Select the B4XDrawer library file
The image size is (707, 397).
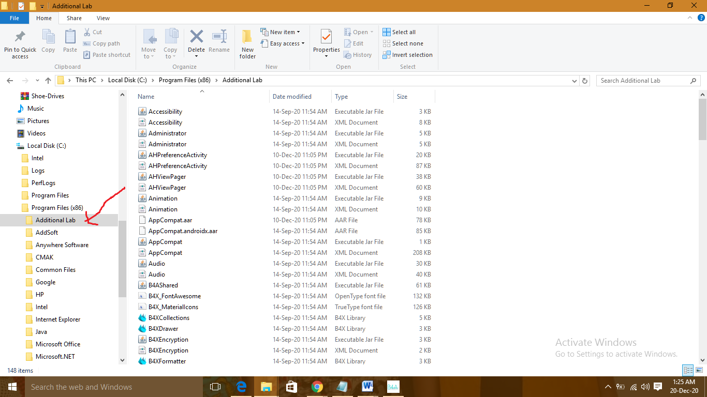(163, 329)
